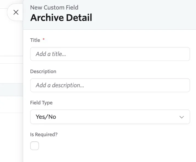The height and width of the screenshot is (162, 196).
Task: Click the Title label text
Action: [35, 40]
